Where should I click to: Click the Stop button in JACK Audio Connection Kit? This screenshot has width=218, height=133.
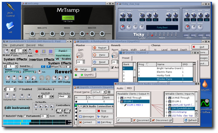(105, 111)
